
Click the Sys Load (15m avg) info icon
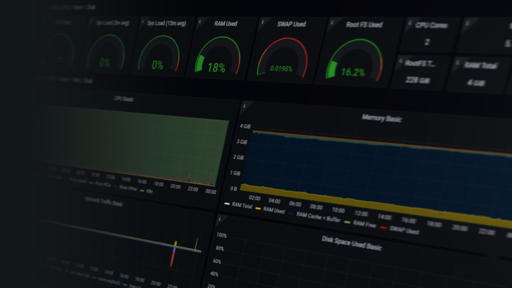click(143, 21)
